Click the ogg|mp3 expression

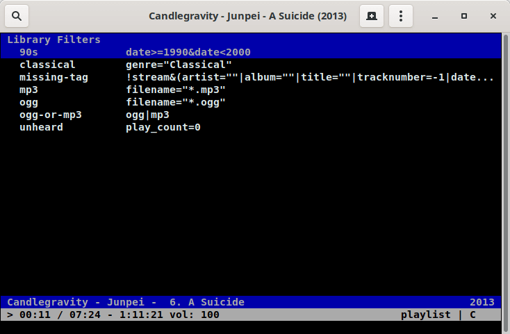tap(147, 115)
